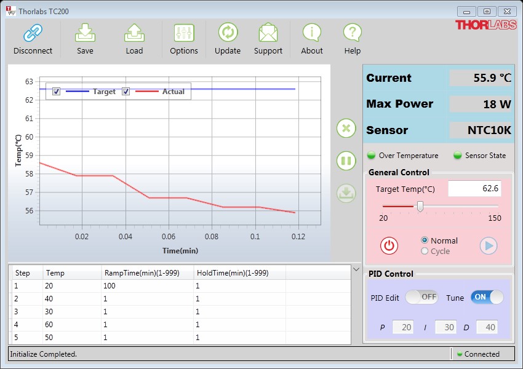Click the Sensor State green indicator
The image size is (523, 369).
[x=458, y=155]
